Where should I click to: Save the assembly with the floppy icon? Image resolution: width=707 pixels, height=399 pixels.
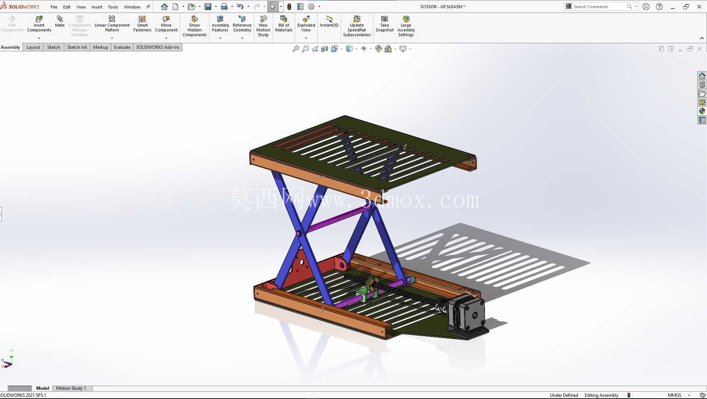[208, 7]
